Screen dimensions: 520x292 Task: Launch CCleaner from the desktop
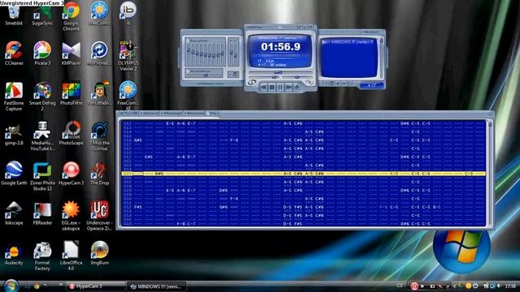coord(14,54)
